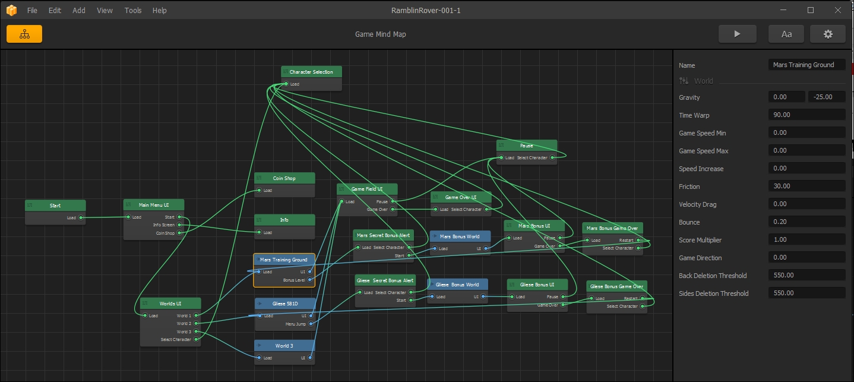The width and height of the screenshot is (854, 382).
Task: Open the File menu
Action: 32,10
